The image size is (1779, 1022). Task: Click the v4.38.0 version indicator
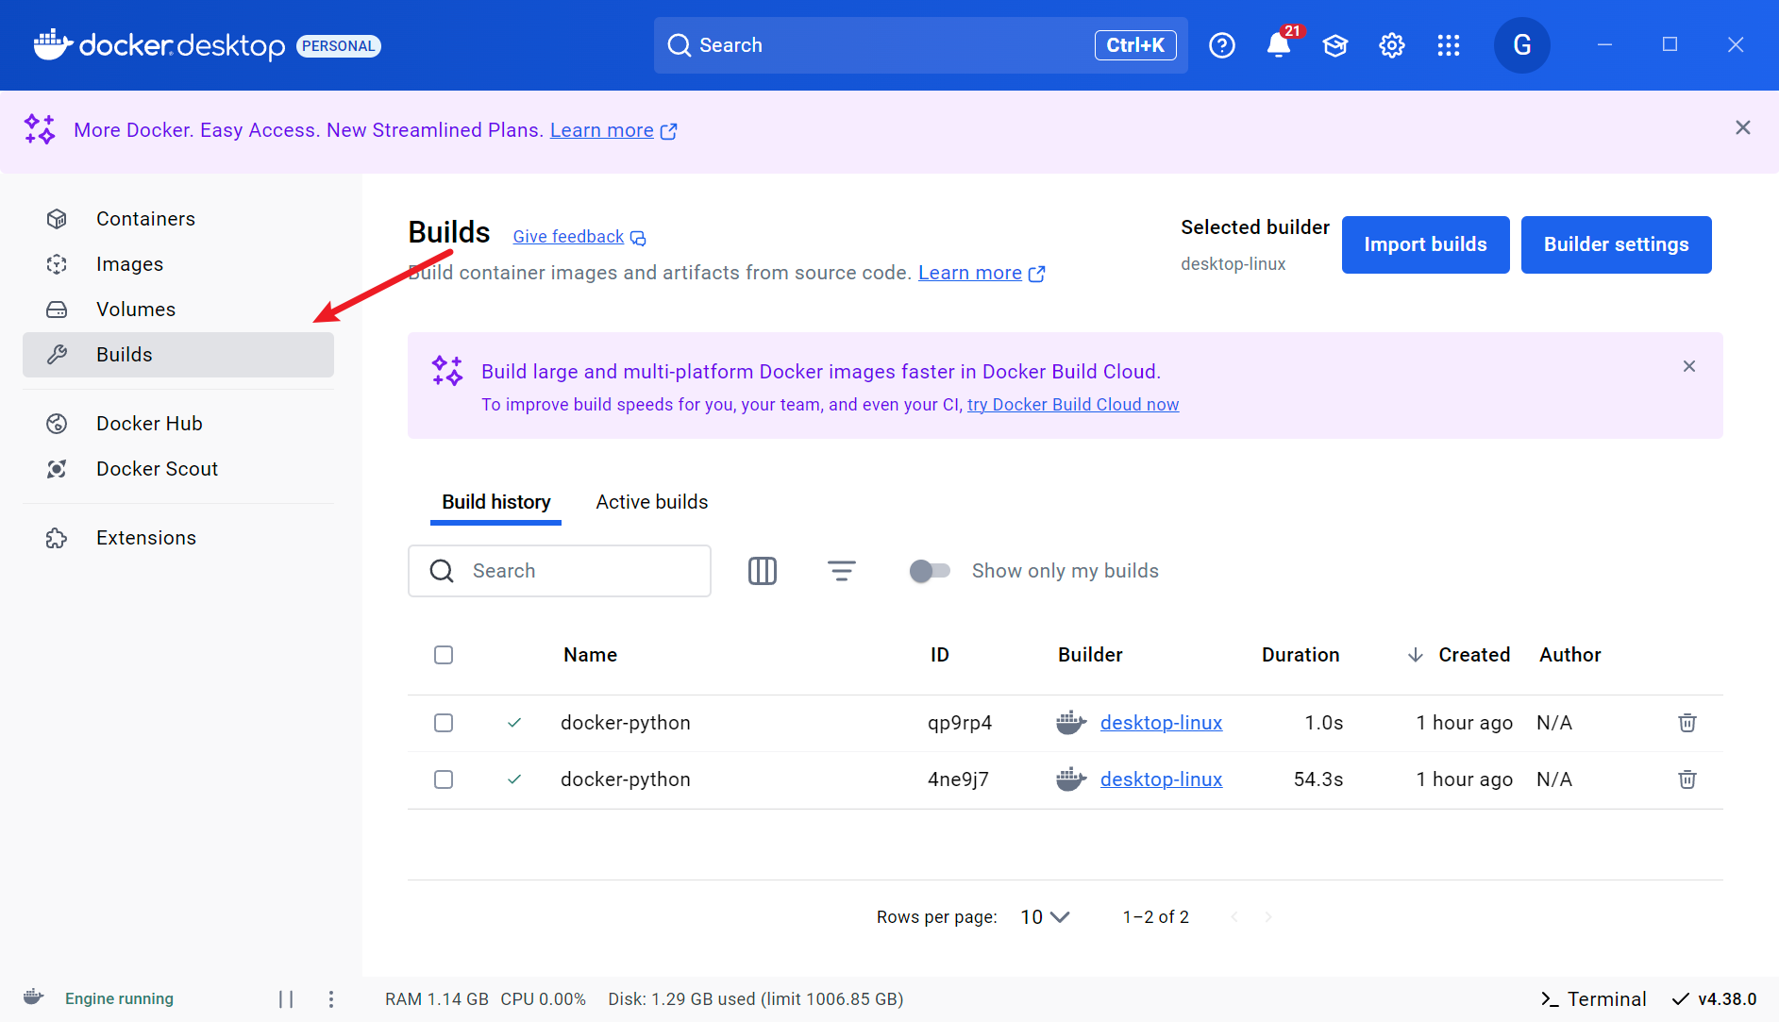(x=1715, y=999)
